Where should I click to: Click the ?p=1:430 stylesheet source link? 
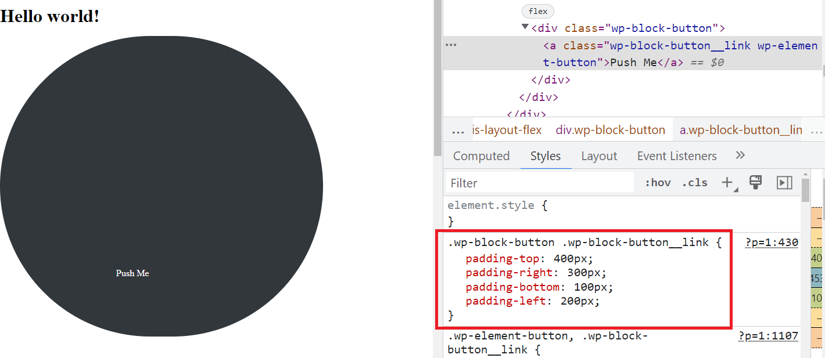coord(771,242)
